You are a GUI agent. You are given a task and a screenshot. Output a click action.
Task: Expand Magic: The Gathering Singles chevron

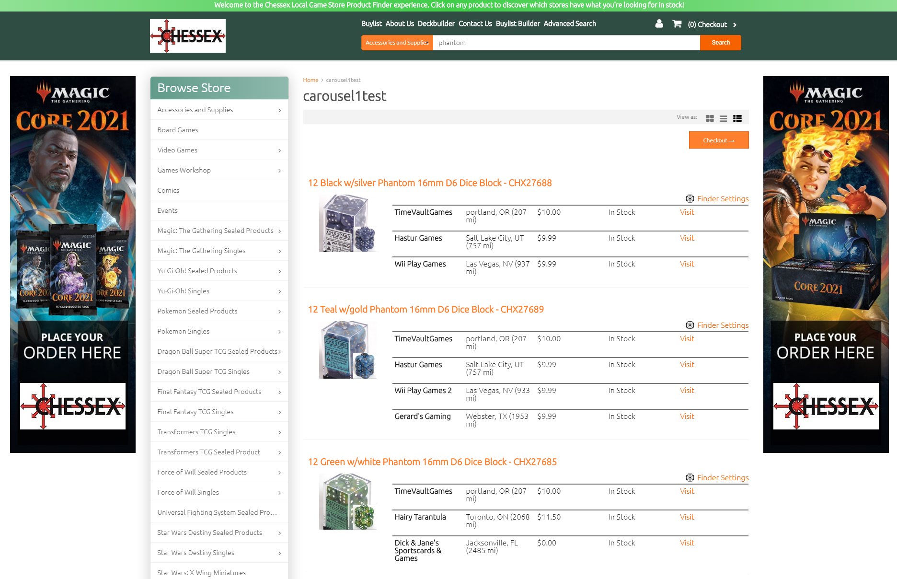tap(279, 251)
